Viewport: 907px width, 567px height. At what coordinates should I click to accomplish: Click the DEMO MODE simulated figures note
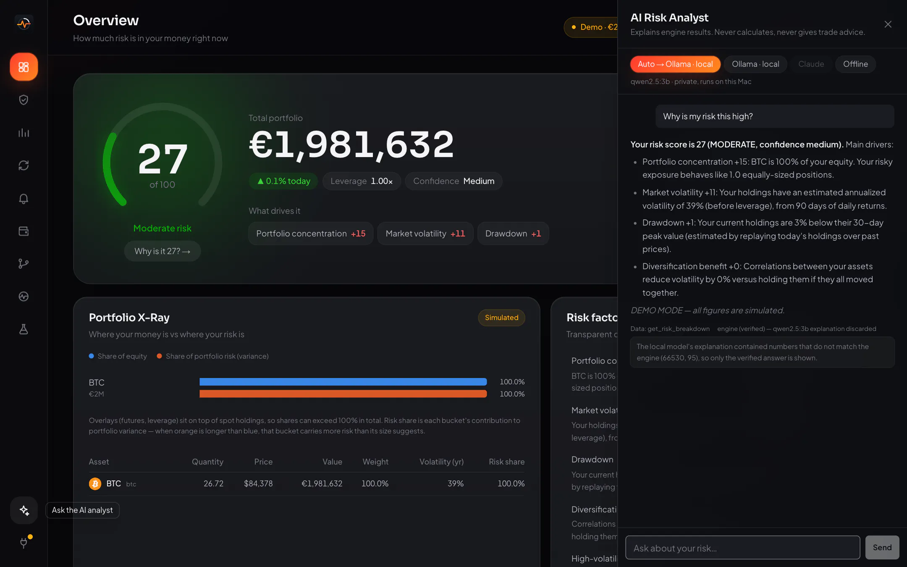tap(708, 310)
